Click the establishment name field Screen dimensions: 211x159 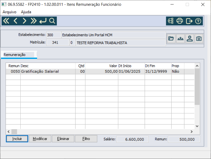[x=114, y=35]
